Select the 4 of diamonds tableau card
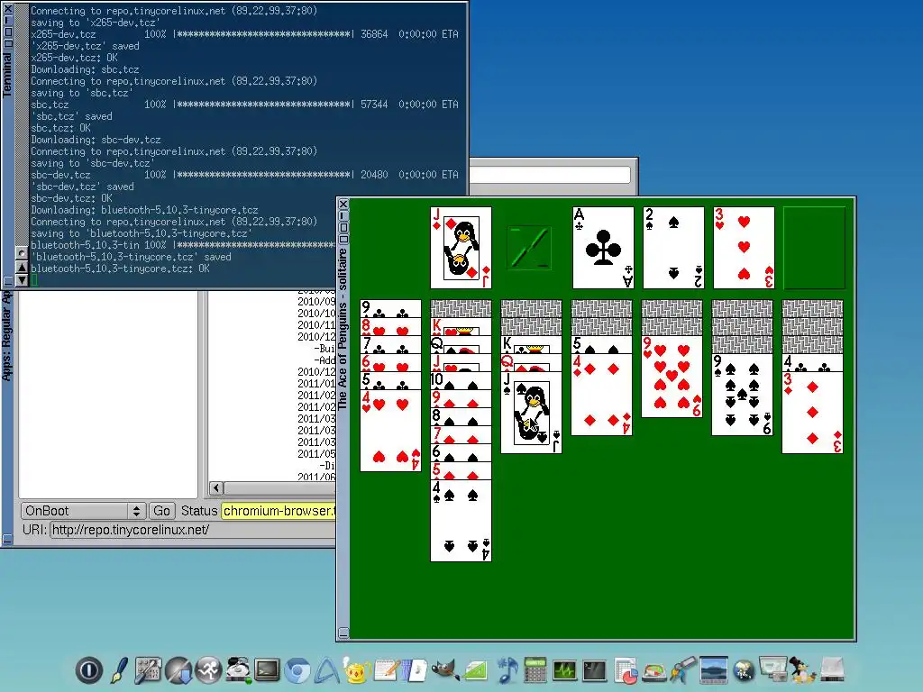Screen dimensions: 923x692 [601, 395]
